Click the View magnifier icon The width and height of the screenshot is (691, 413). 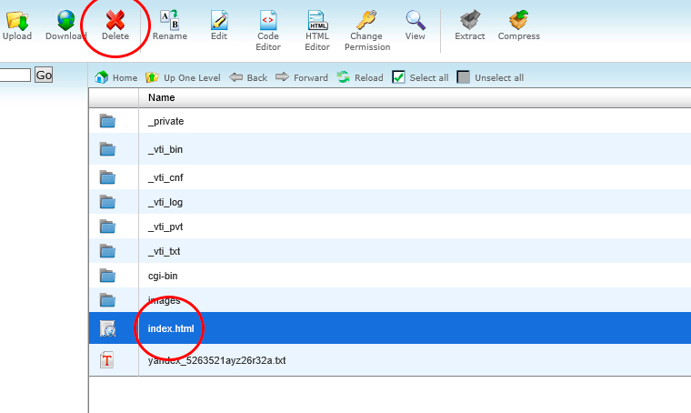tap(416, 20)
